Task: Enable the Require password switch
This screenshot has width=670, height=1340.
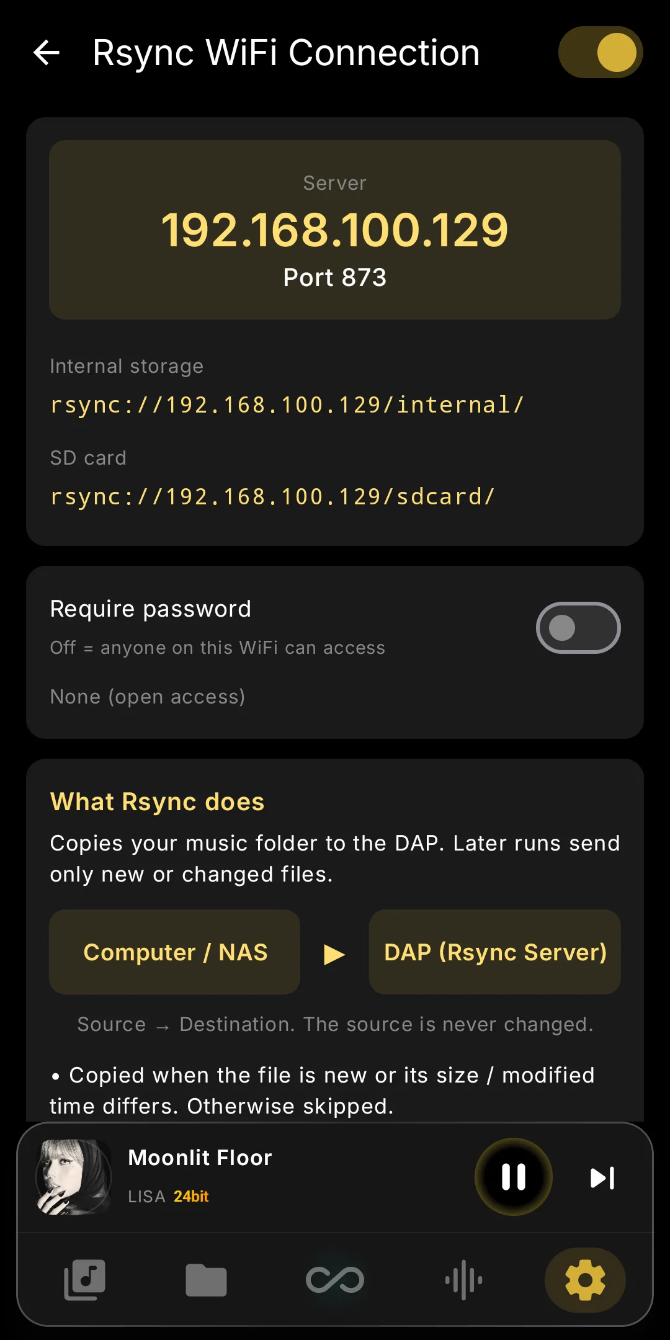Action: click(x=578, y=628)
